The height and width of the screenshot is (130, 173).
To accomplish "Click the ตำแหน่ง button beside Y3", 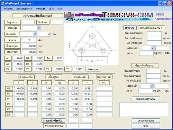I will 93,69.
